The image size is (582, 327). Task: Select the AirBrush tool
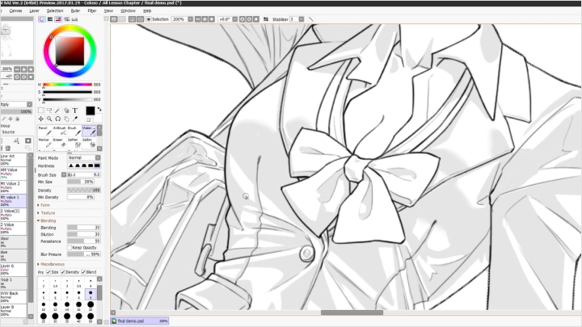59,131
